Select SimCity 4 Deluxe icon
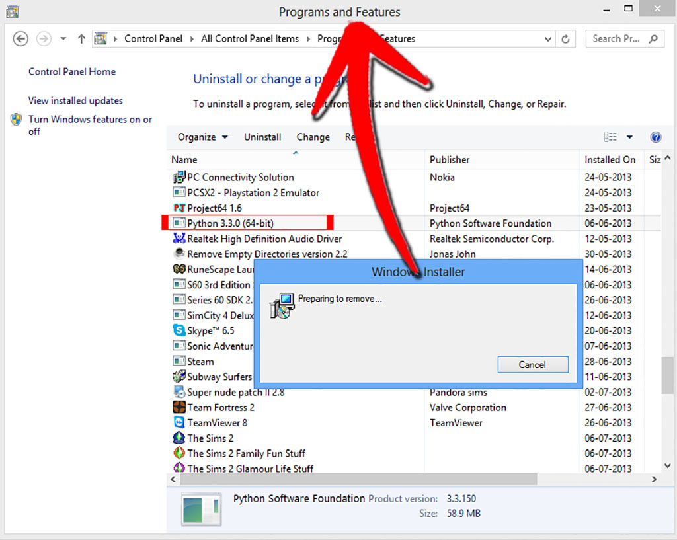Screen dimensions: 677x540 [x=179, y=315]
